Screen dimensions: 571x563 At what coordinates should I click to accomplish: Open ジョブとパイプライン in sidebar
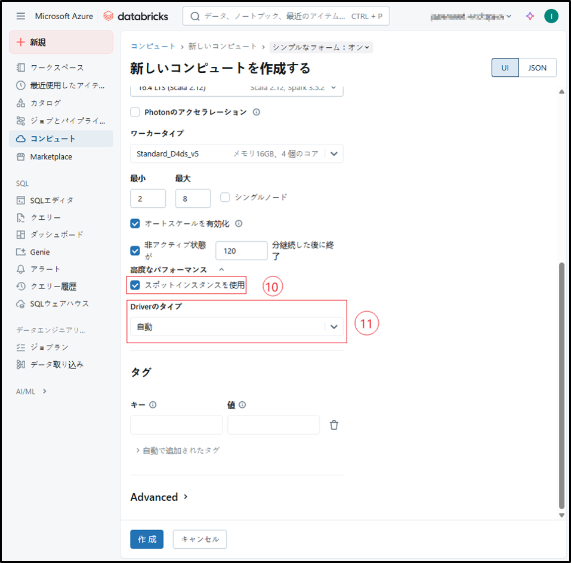pos(61,121)
